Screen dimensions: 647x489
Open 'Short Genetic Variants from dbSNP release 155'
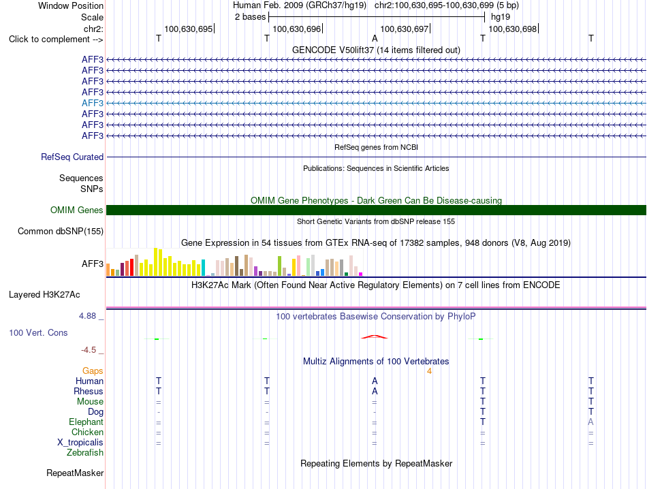pos(376,221)
